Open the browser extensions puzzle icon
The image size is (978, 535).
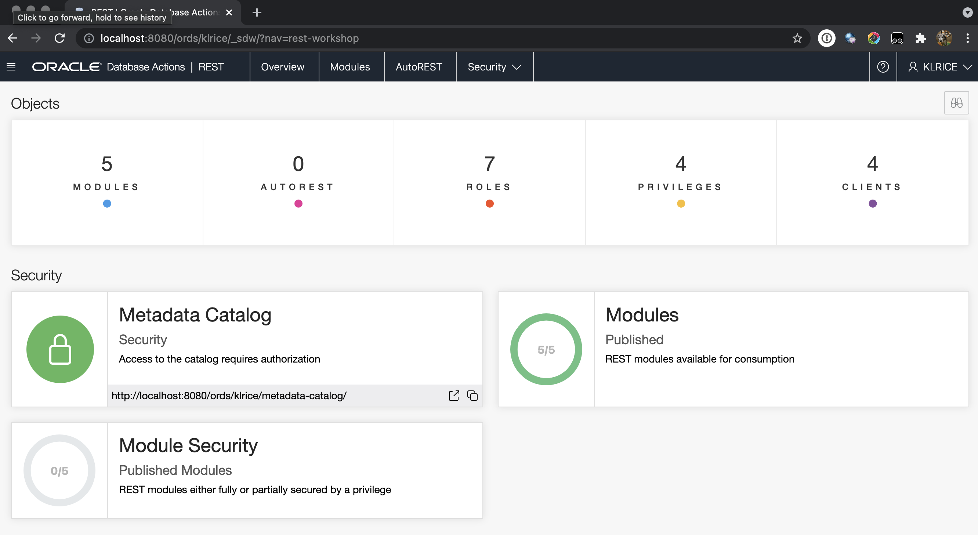coord(920,38)
